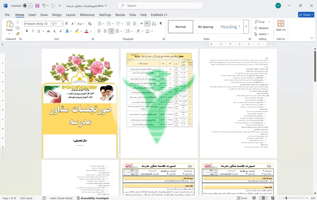Open Change Case dropdown

pos(81,24)
